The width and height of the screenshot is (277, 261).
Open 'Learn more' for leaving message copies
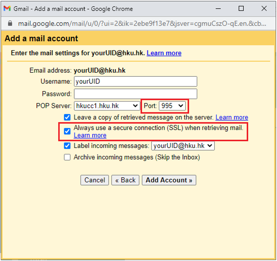(232, 117)
